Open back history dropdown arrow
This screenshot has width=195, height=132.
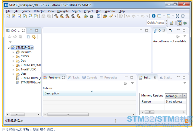click(x=138, y=16)
